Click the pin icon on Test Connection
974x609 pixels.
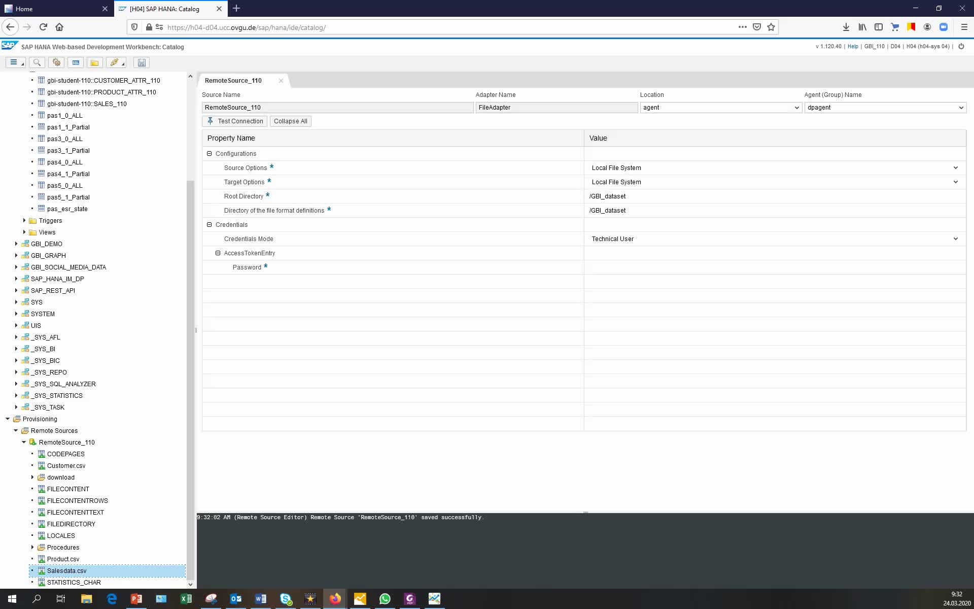(x=210, y=121)
